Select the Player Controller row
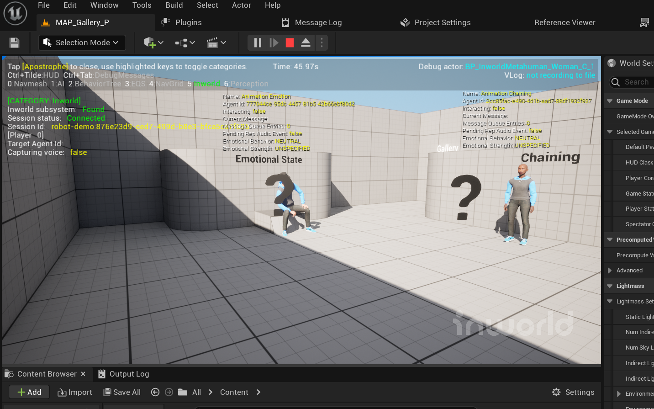654x409 pixels. coord(633,178)
